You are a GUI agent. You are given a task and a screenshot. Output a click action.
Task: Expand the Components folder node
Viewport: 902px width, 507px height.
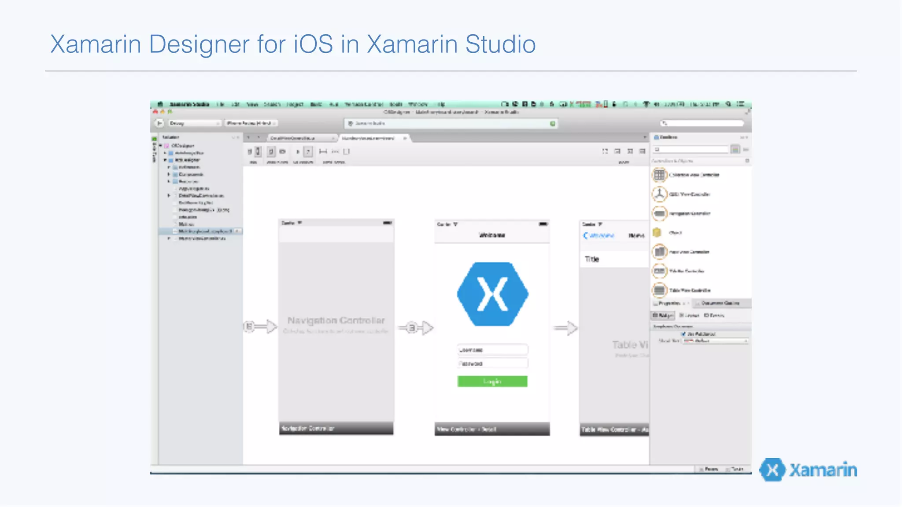[169, 174]
